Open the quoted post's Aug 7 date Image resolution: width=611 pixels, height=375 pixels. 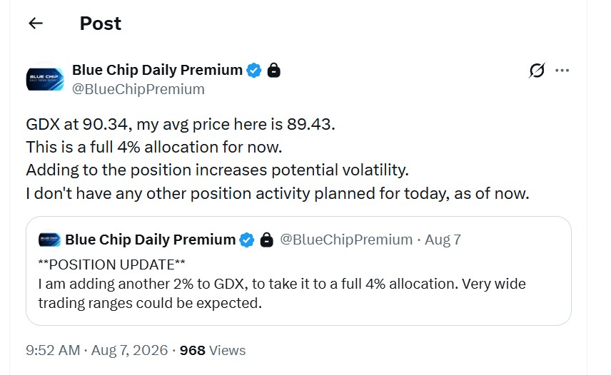click(x=443, y=240)
